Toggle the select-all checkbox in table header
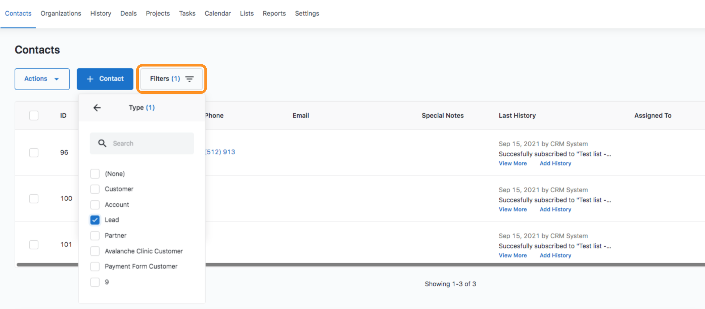Image resolution: width=705 pixels, height=309 pixels. (x=34, y=115)
